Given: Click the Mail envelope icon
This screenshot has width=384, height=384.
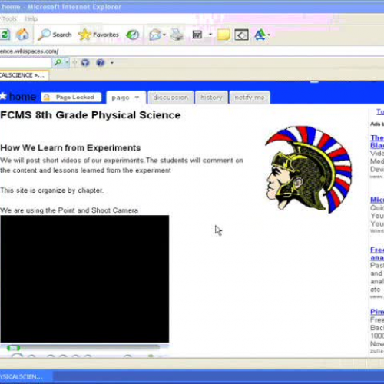Looking at the screenshot, I should pos(155,35).
